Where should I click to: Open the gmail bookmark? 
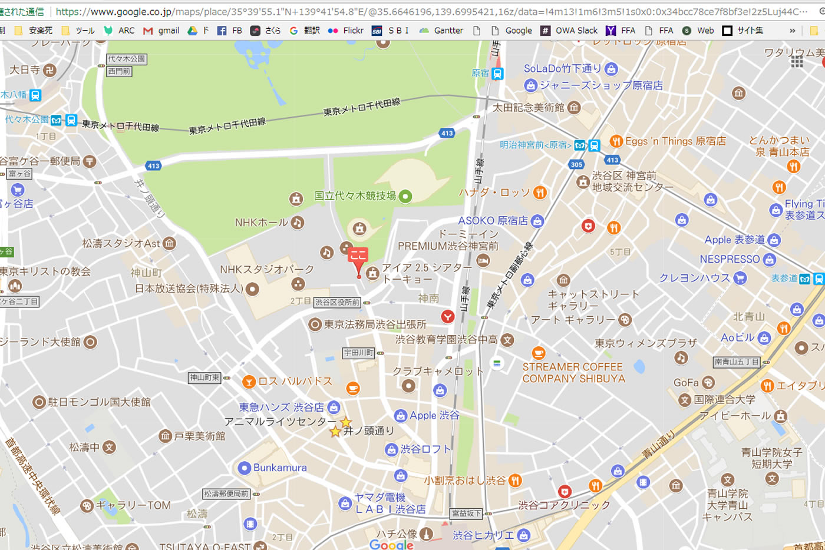click(x=161, y=31)
